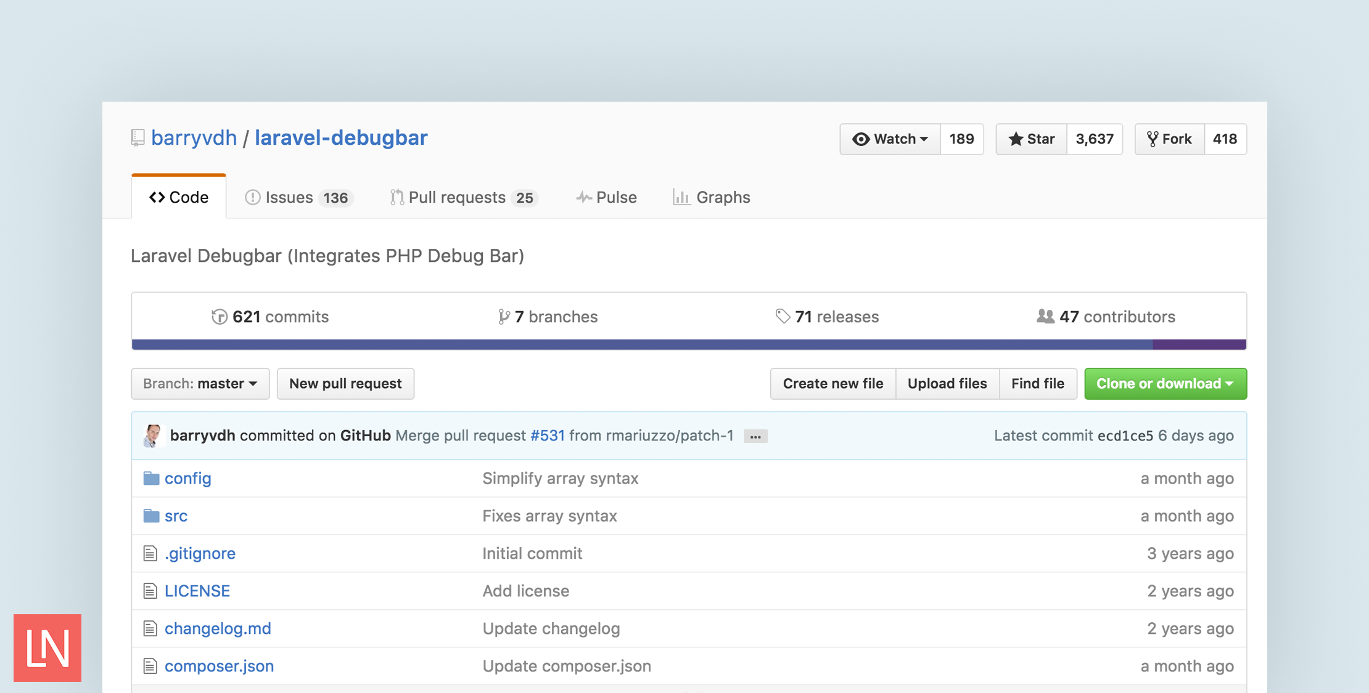
Task: Click the repository description text
Action: coord(327,256)
